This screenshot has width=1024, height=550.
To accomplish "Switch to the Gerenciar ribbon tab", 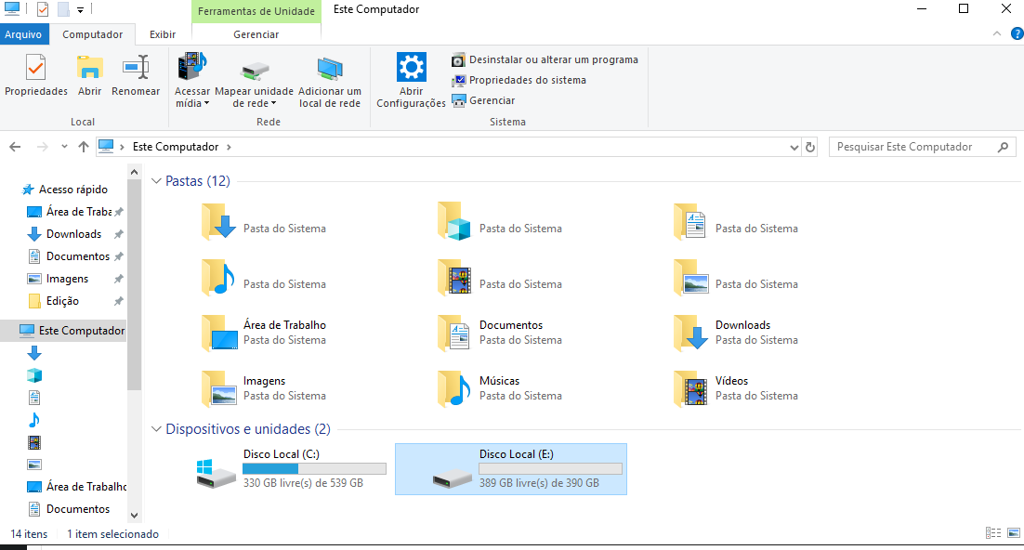I will [x=256, y=34].
